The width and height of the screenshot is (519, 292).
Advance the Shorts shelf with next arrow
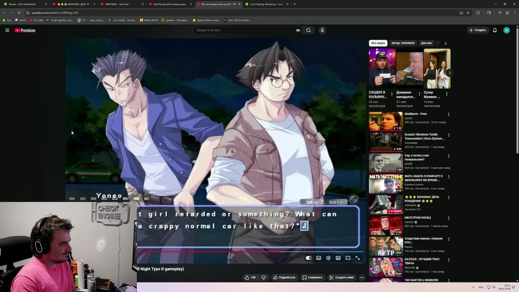click(x=449, y=73)
